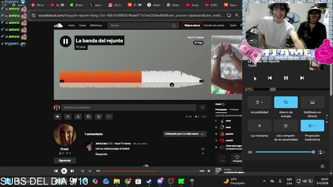Switch to the X browser tab
333x187 pixels.
point(96,5)
